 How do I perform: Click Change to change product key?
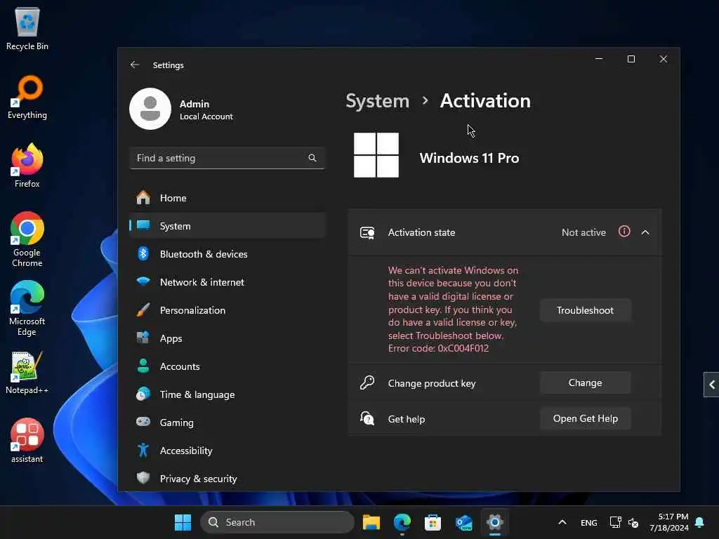(585, 382)
